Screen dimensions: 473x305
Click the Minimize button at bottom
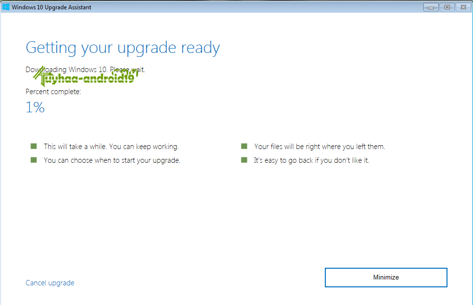pyautogui.click(x=386, y=277)
